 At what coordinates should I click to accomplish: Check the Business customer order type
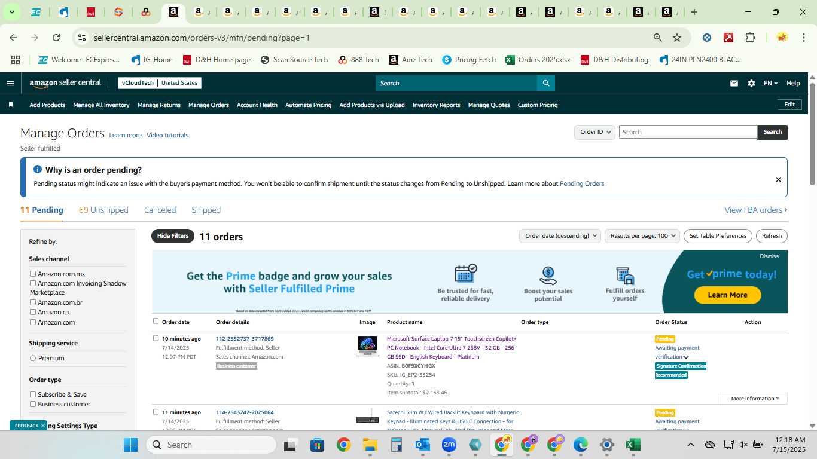point(33,404)
